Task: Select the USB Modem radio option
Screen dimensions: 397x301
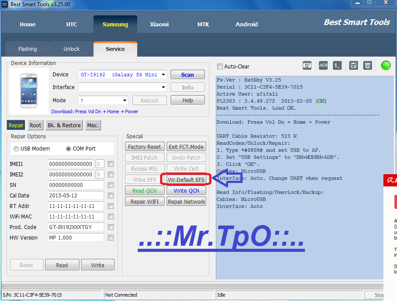Action: [x=16, y=149]
